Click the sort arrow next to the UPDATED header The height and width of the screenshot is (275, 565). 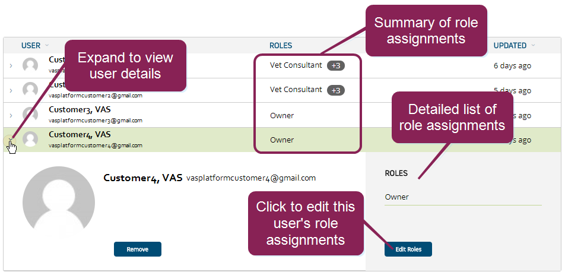[533, 45]
